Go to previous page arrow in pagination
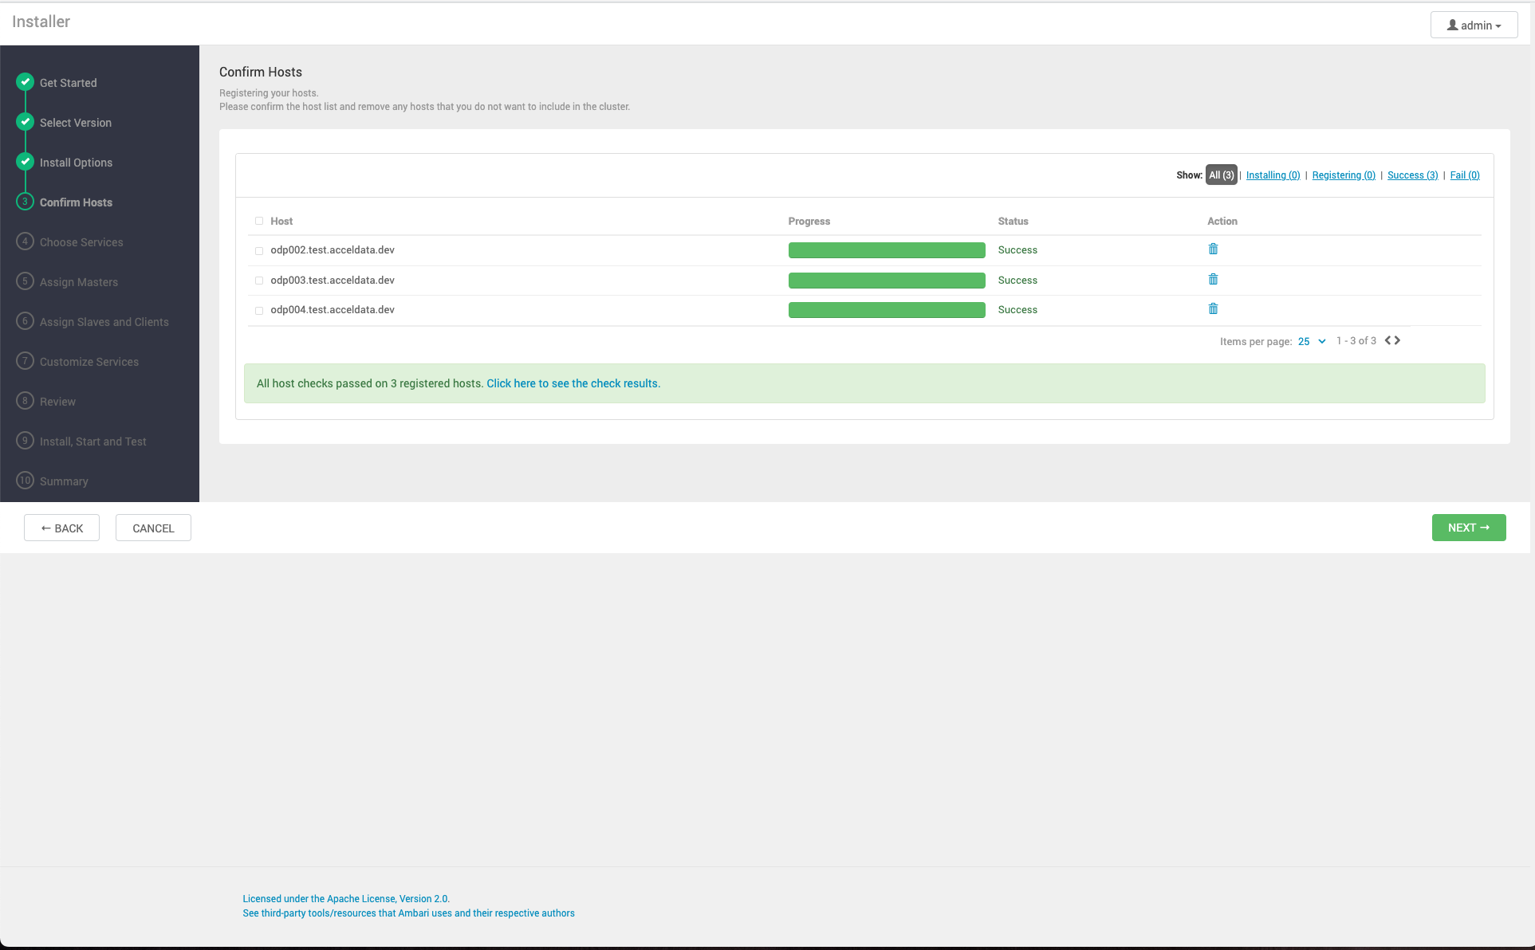 click(x=1388, y=340)
